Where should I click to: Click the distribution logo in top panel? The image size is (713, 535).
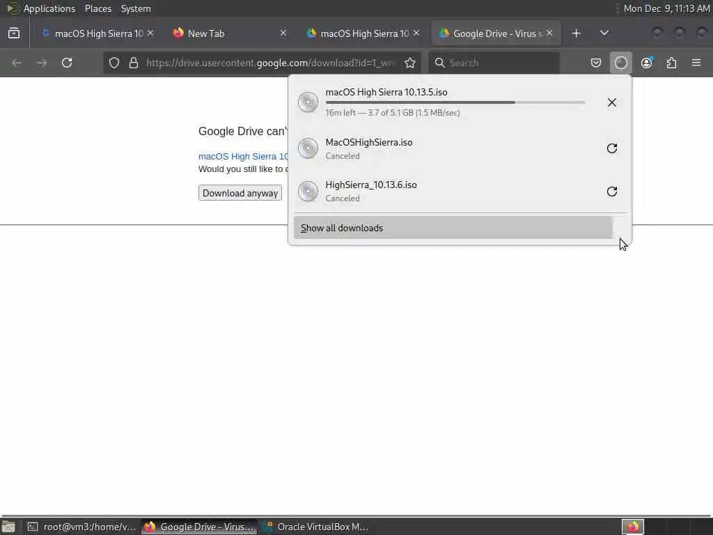[x=13, y=8]
